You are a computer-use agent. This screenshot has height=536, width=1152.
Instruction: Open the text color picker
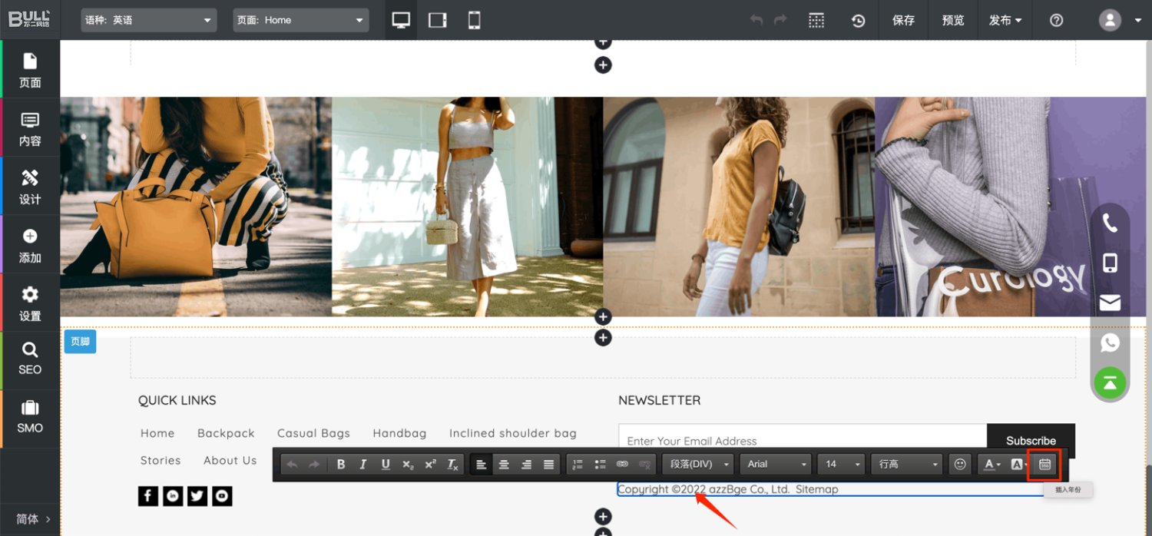point(990,465)
